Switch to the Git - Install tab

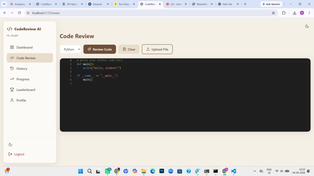[x=176, y=4]
